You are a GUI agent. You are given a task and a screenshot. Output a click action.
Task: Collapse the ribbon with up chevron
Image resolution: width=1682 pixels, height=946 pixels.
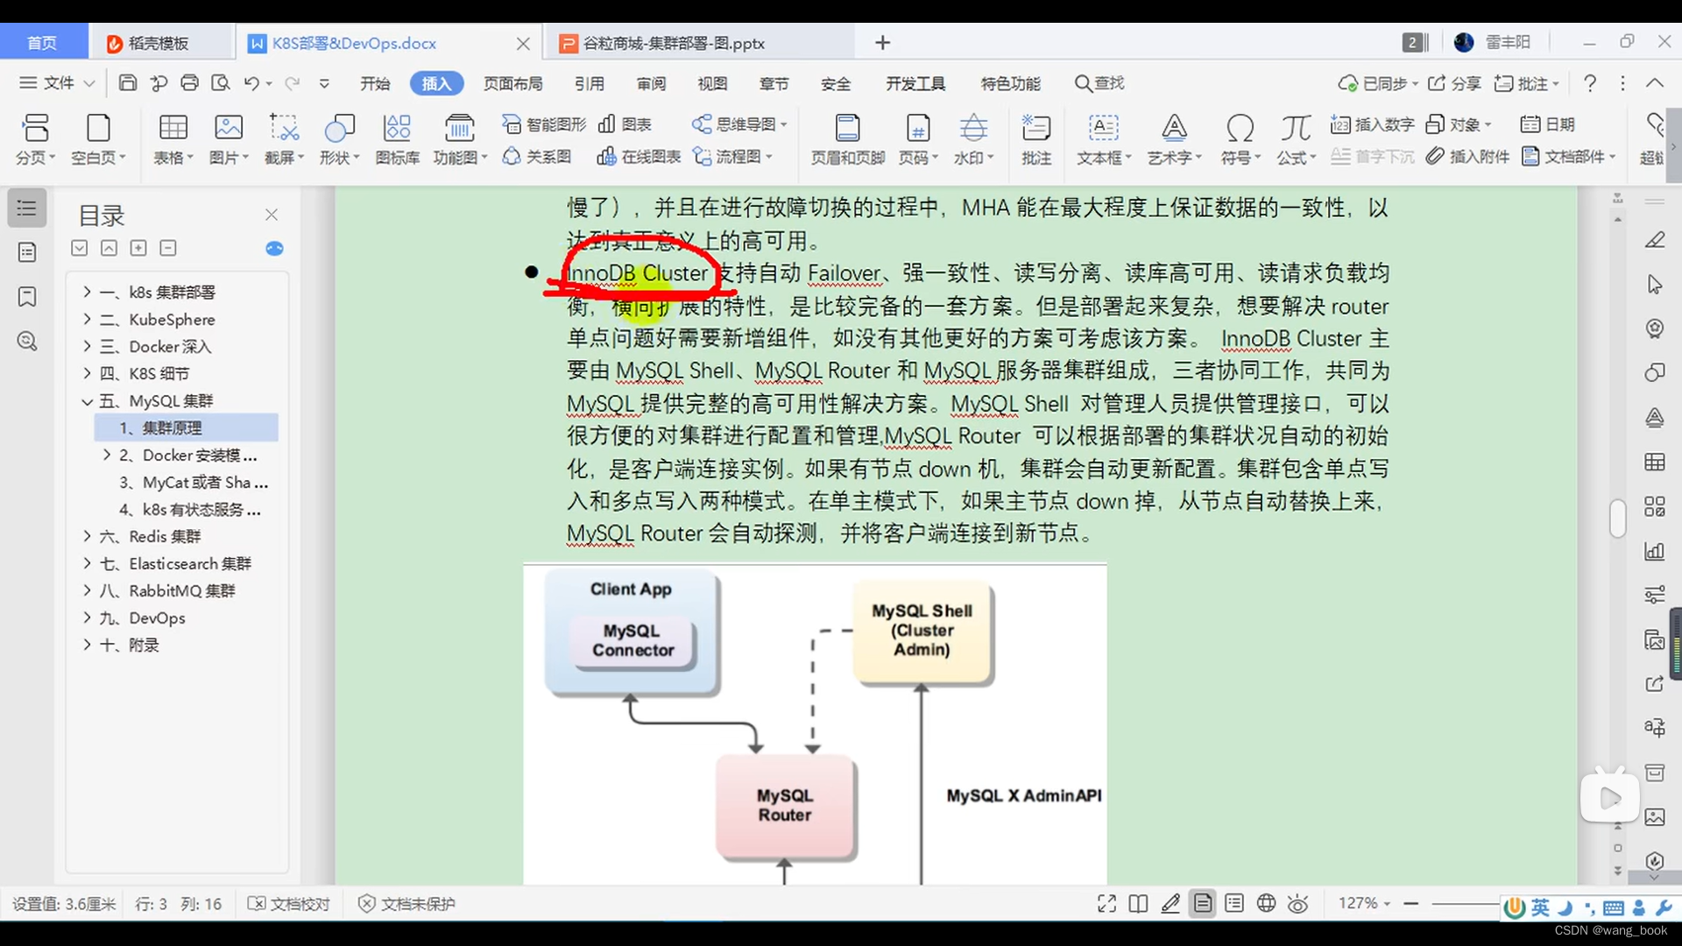(1654, 83)
